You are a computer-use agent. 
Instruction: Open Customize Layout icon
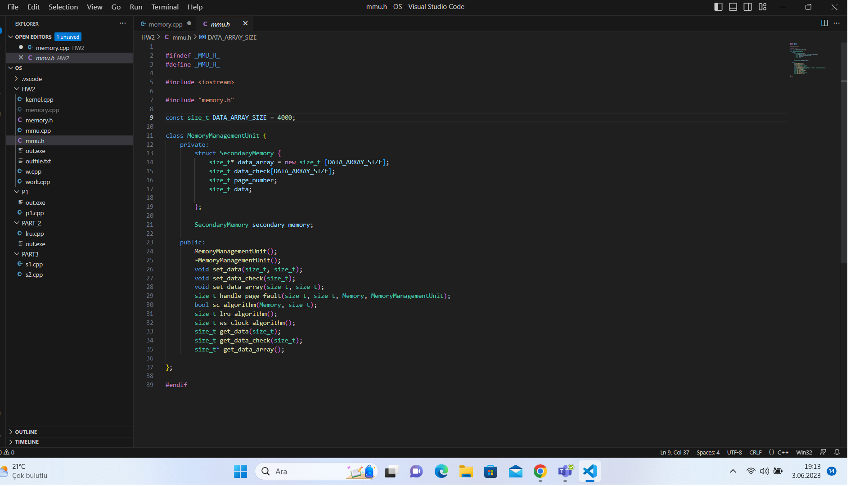[x=762, y=7]
